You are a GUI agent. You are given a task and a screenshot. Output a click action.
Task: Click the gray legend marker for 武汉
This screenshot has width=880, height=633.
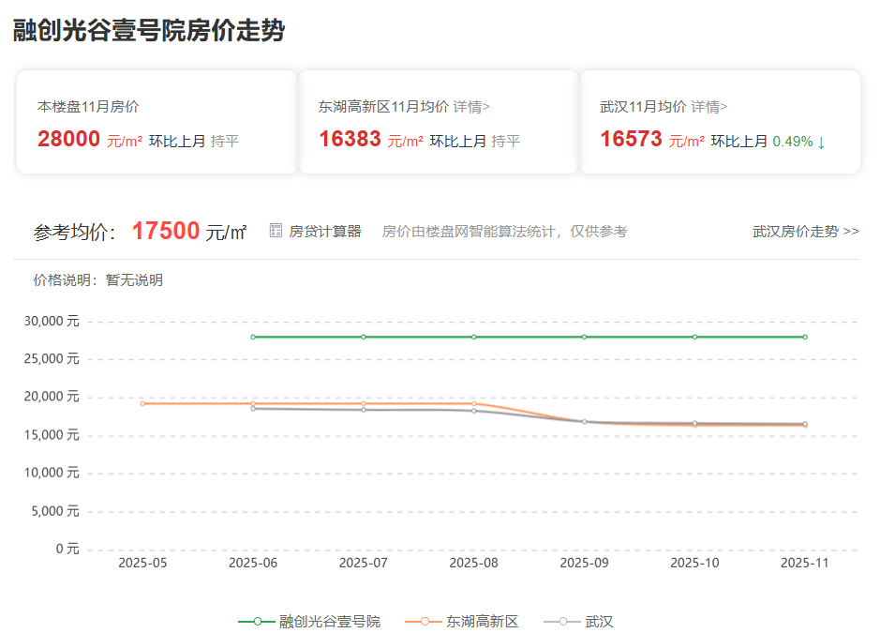[564, 621]
